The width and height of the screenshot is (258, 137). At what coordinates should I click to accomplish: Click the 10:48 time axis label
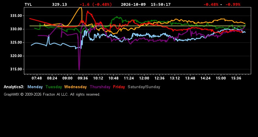[x=113, y=78]
